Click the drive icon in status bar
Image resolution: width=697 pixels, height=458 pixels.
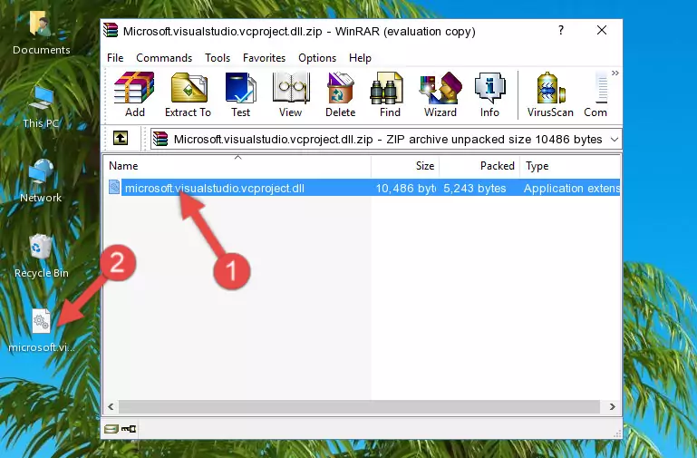(111, 429)
